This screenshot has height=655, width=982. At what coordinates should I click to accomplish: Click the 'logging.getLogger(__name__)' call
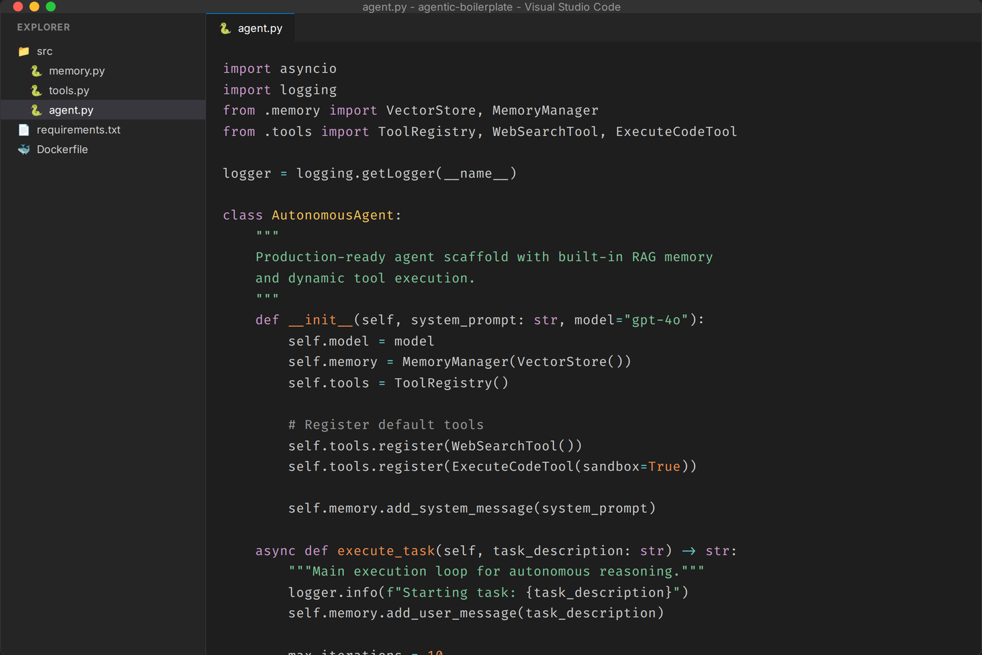pos(406,173)
